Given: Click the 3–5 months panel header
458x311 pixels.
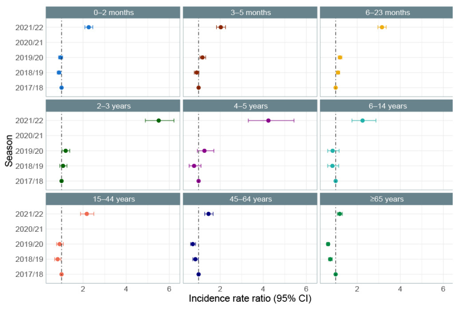Looking at the screenshot, I should [x=249, y=13].
